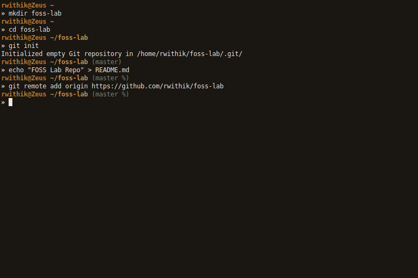418x278 pixels.
Task: Click the cd foss-lab command text
Action: pos(29,30)
